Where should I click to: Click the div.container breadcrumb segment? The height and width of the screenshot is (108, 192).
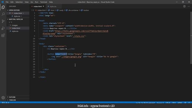coord(73,10)
